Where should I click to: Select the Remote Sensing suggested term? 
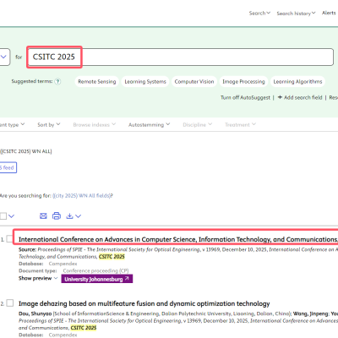point(97,81)
